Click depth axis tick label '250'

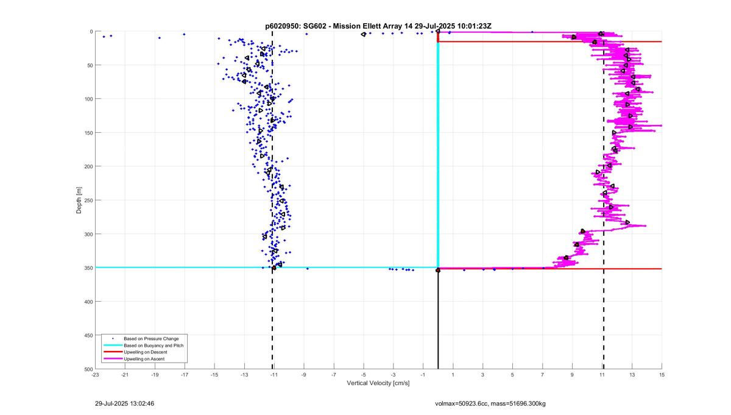(88, 200)
